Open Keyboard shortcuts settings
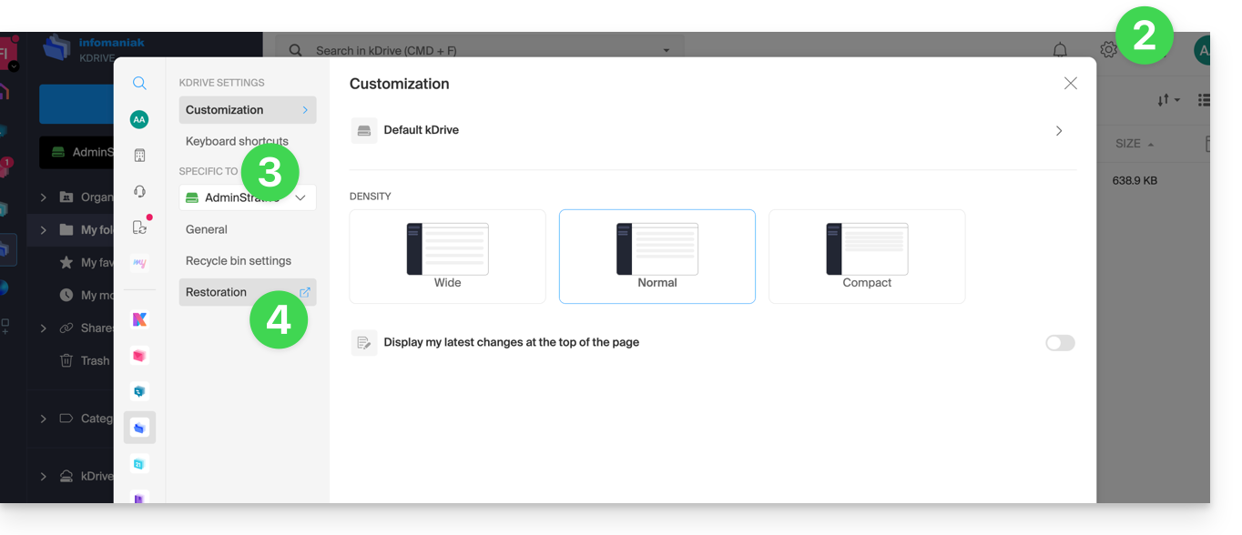Screen dimensions: 1242x535 237,142
